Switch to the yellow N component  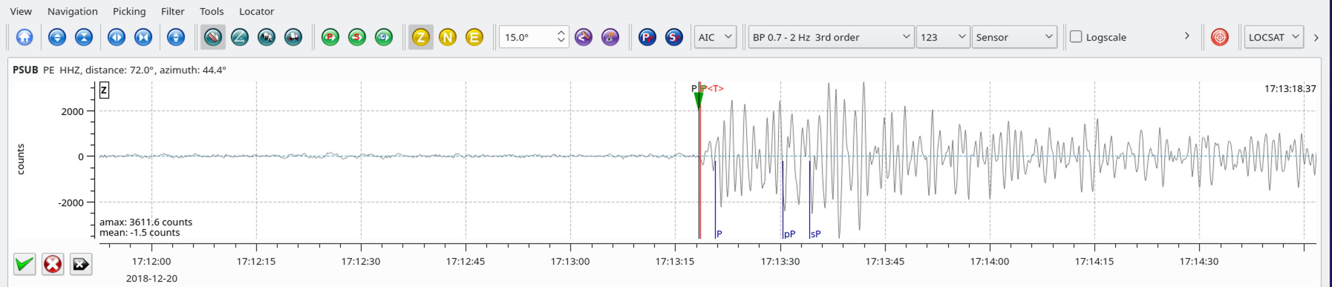pos(448,37)
